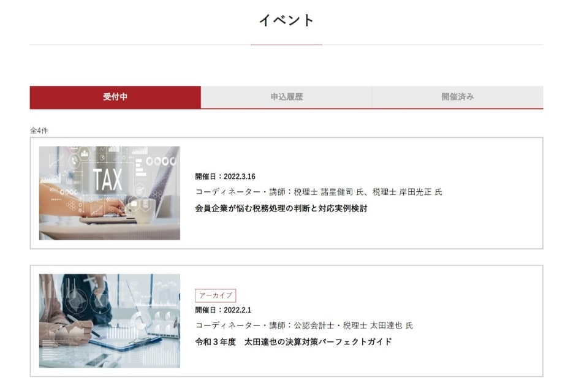Click lecturer name 岸田光正 氏
The width and height of the screenshot is (576, 380).
point(420,192)
